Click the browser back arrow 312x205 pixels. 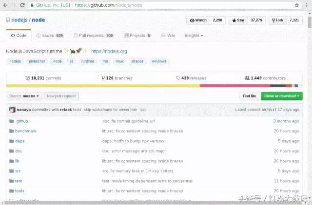pyautogui.click(x=5, y=5)
